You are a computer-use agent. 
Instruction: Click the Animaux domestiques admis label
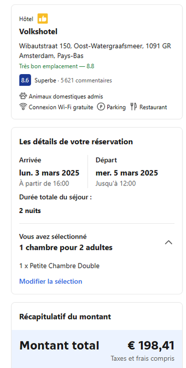[66, 97]
